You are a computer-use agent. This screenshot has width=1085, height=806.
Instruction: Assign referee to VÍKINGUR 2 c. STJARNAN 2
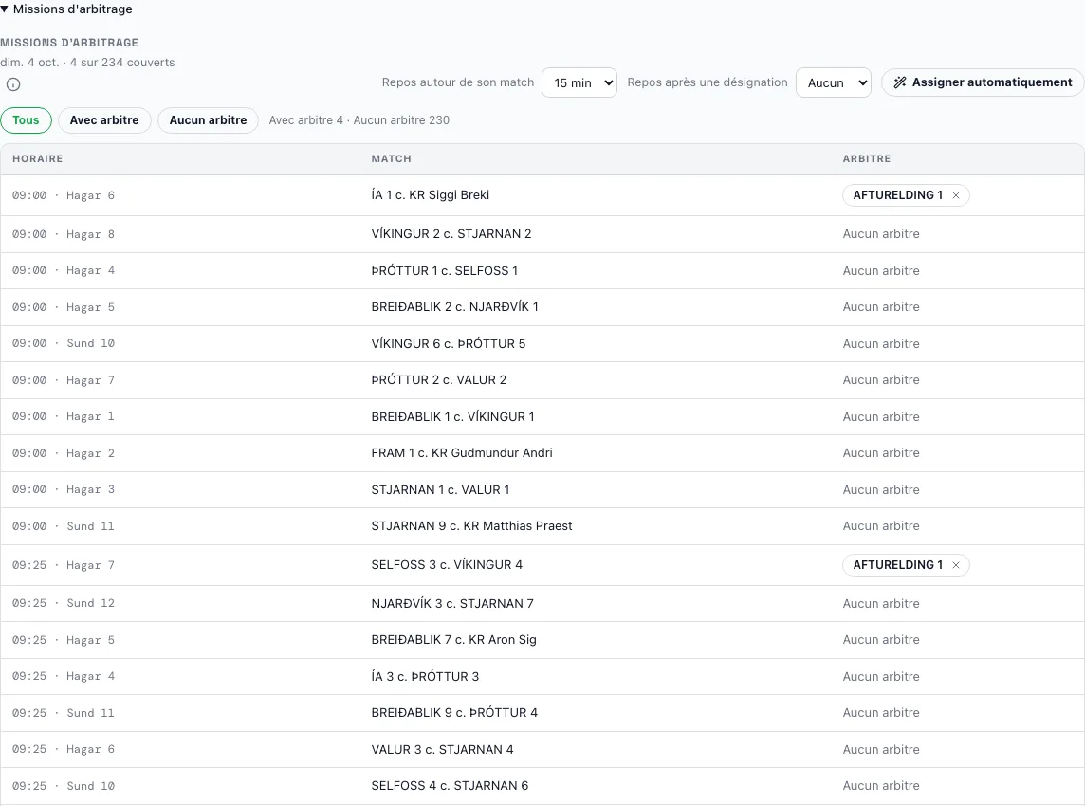881,234
